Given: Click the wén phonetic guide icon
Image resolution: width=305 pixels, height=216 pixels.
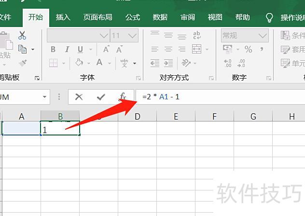Looking at the screenshot, I should tap(125, 63).
